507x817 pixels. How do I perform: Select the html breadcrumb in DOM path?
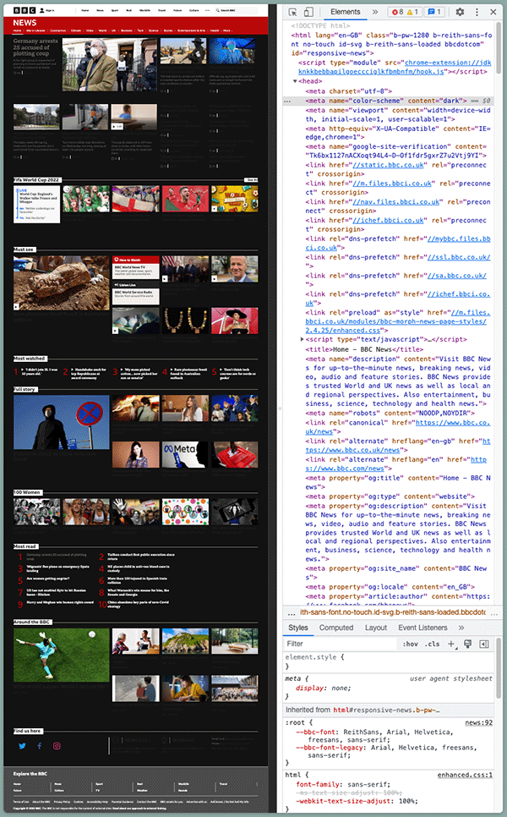click(393, 612)
